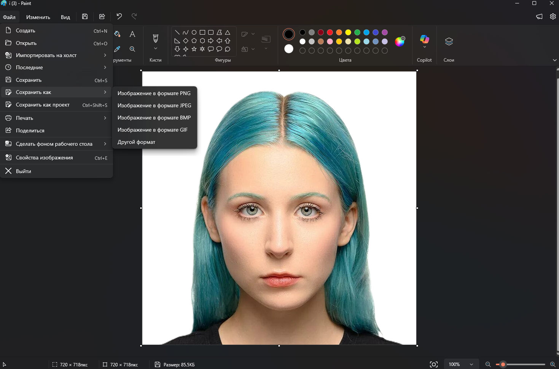Click the zoom slider handle
Image resolution: width=559 pixels, height=369 pixels.
pyautogui.click(x=503, y=364)
